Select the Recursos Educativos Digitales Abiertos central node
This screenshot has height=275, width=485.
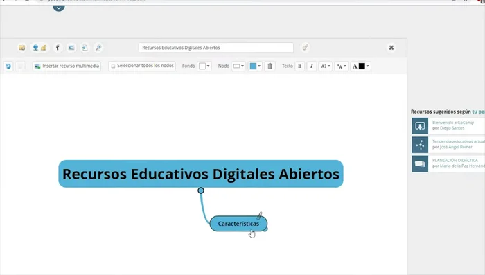[x=201, y=174]
